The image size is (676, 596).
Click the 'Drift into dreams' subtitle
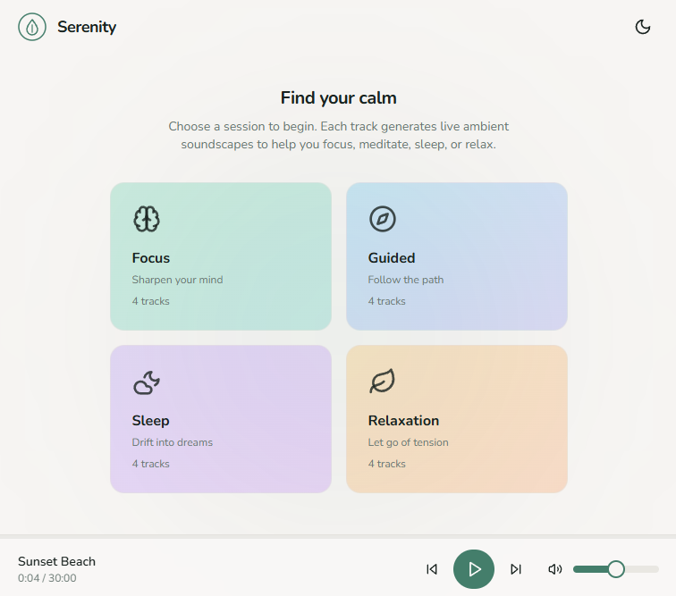(172, 442)
